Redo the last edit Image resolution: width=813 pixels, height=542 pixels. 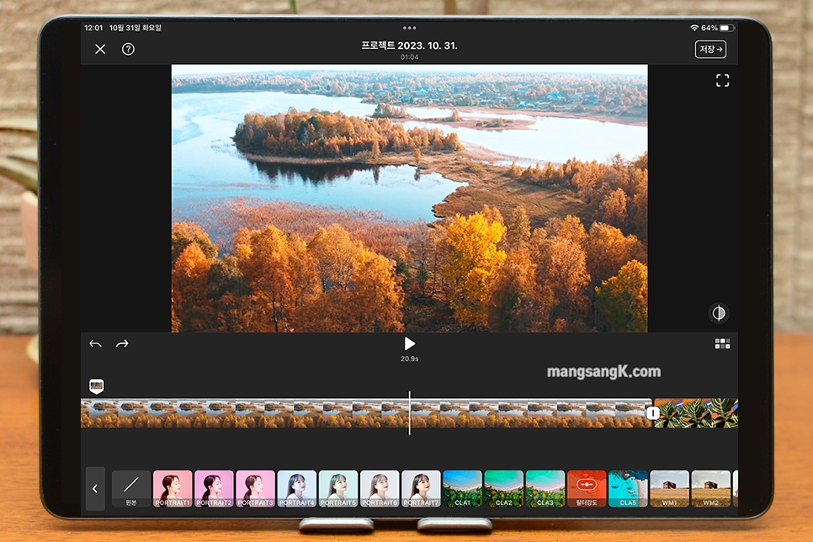(x=122, y=344)
